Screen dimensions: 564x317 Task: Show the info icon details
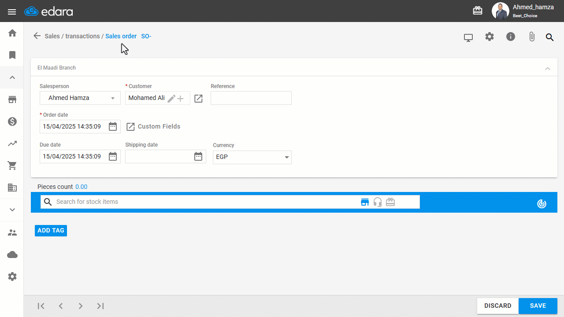pyautogui.click(x=511, y=37)
